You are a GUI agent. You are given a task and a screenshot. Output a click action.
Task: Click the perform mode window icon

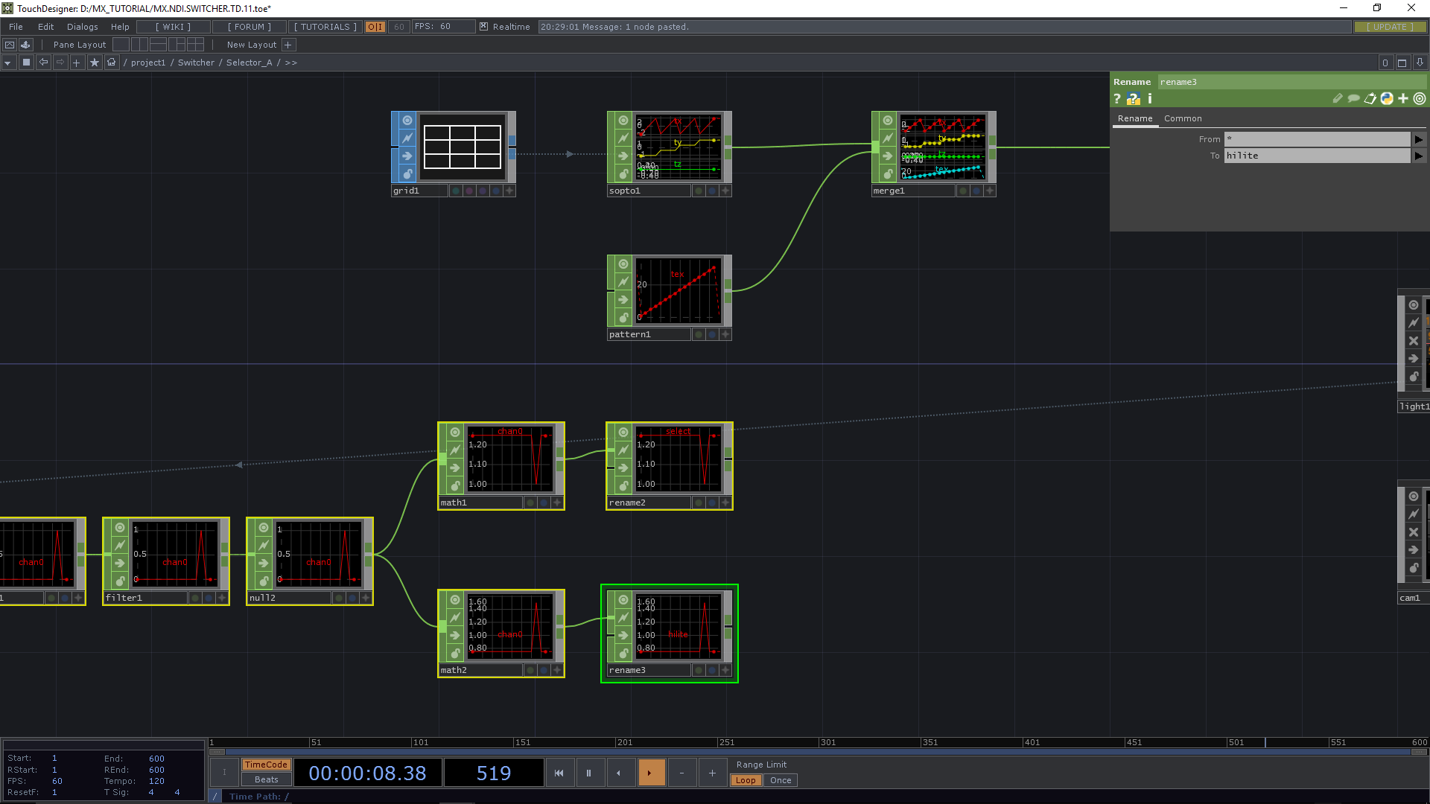(10, 45)
